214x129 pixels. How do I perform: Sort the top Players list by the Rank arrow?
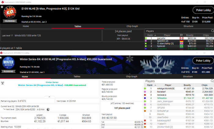(x=155, y=35)
